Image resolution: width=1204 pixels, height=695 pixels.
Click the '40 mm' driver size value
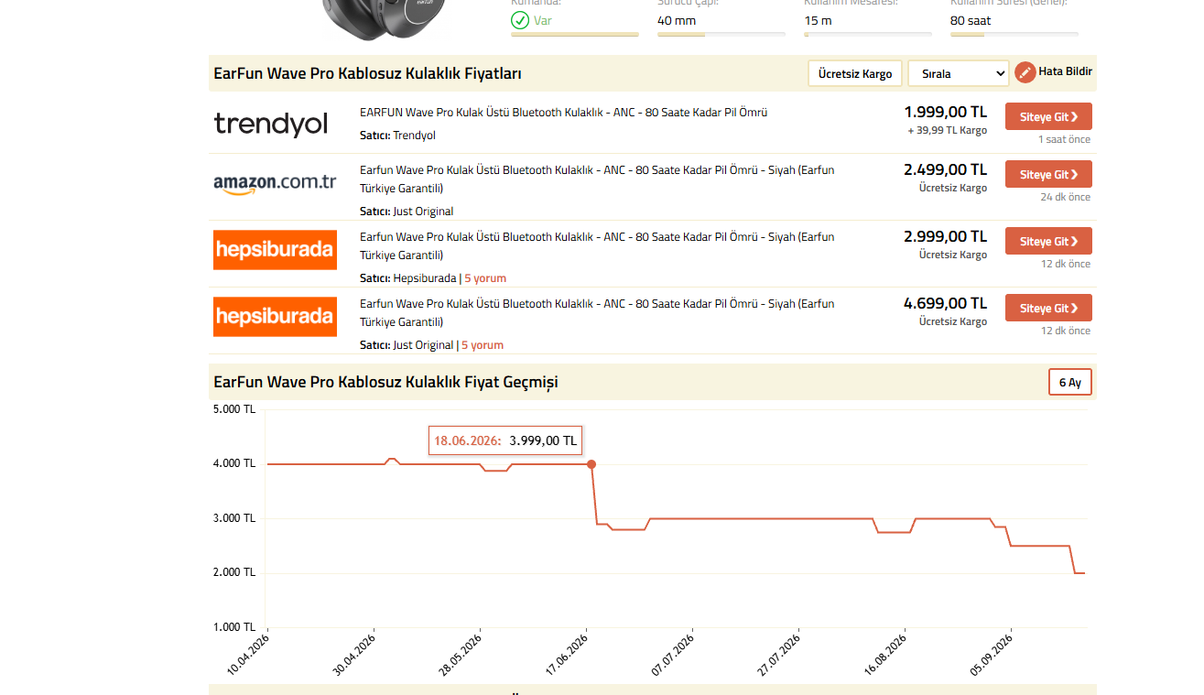[x=677, y=20]
